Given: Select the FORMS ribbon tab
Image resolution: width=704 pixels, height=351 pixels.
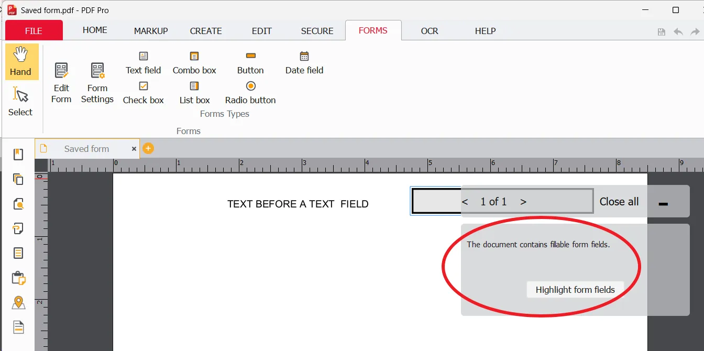Looking at the screenshot, I should click(373, 30).
